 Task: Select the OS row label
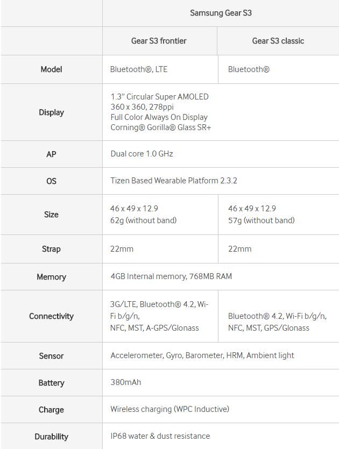(x=51, y=181)
